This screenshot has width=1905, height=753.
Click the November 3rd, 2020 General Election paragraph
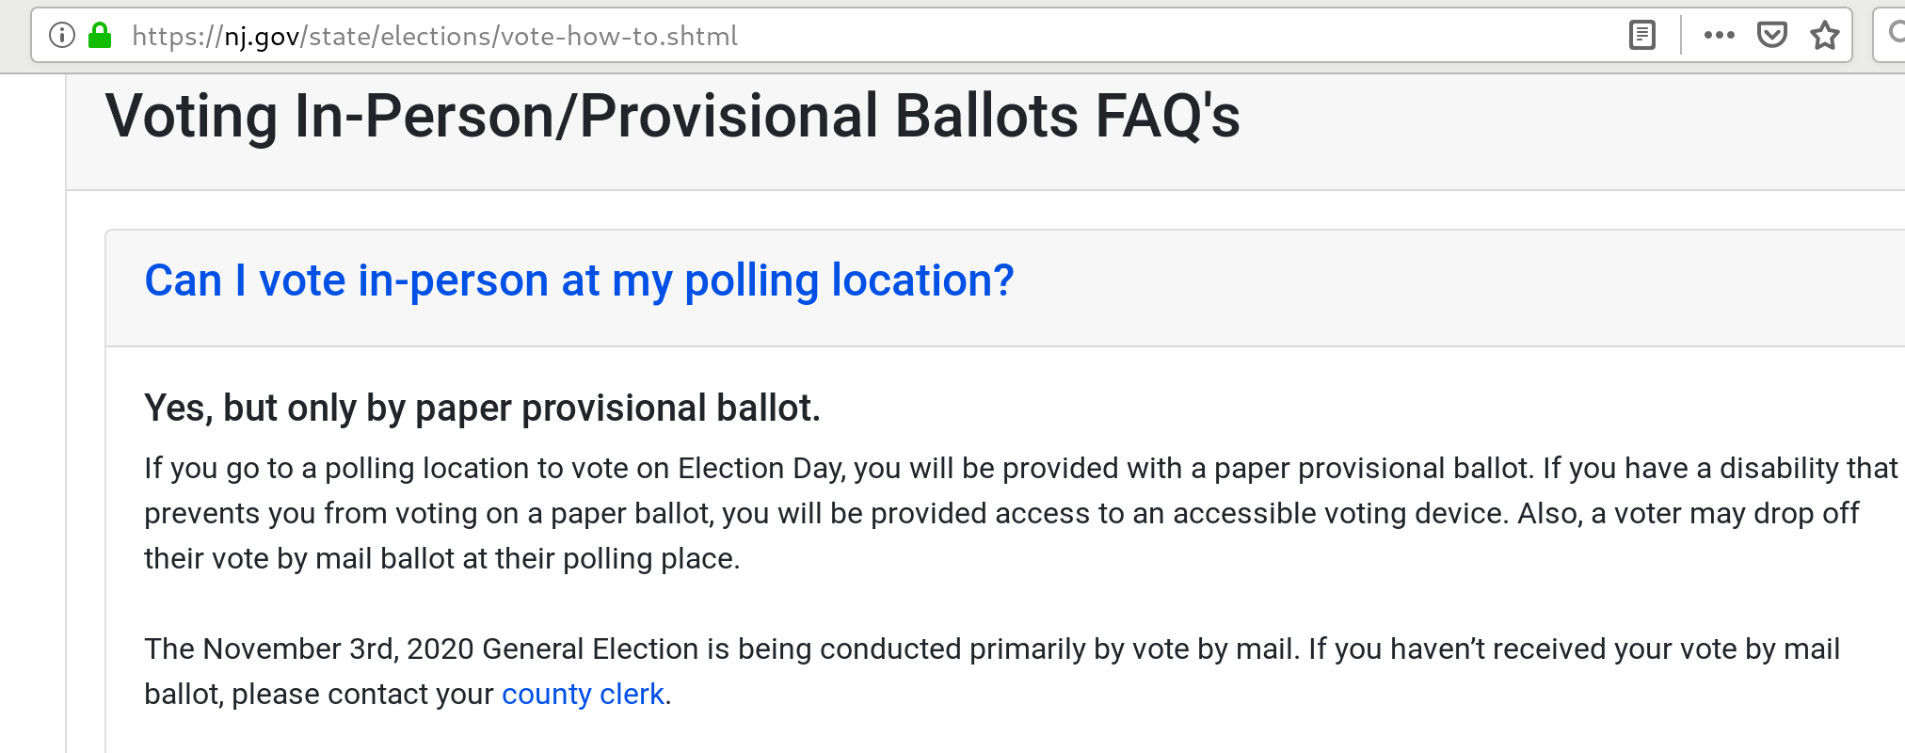[991, 671]
